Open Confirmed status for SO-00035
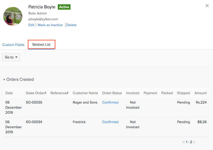Image resolution: width=213 pixels, height=150 pixels. (110, 103)
